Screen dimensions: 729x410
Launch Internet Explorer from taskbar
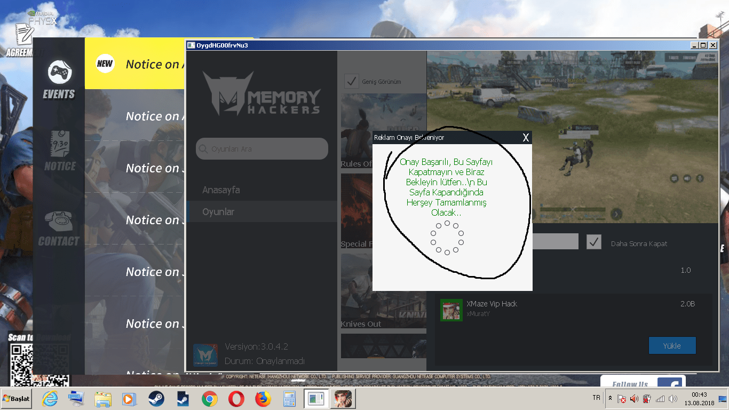[50, 399]
